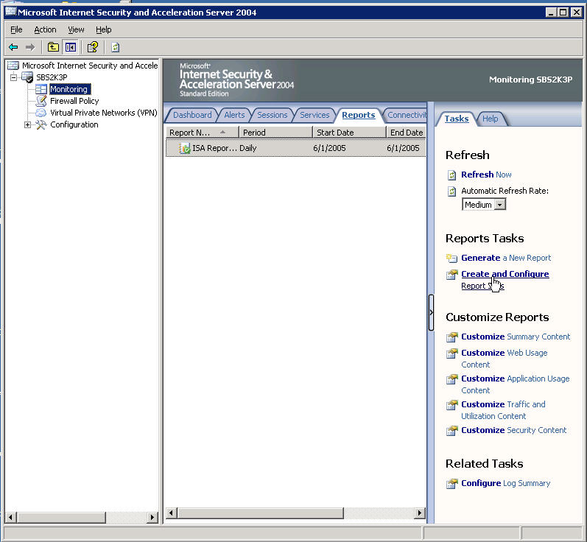The width and height of the screenshot is (587, 542).
Task: Click the Customize Traffic and Utilization icon
Action: click(452, 404)
